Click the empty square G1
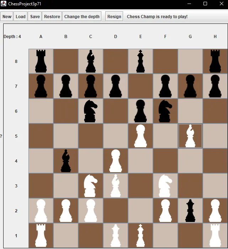 [x=190, y=235]
